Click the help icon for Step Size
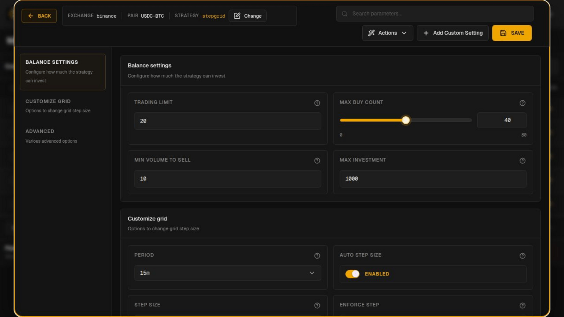564x317 pixels. click(x=317, y=305)
